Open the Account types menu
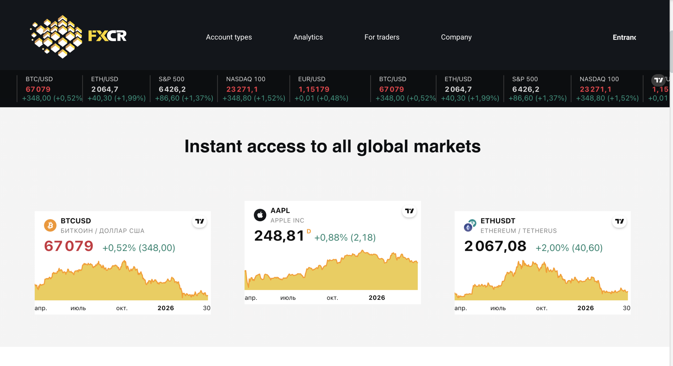673x366 pixels. click(229, 37)
